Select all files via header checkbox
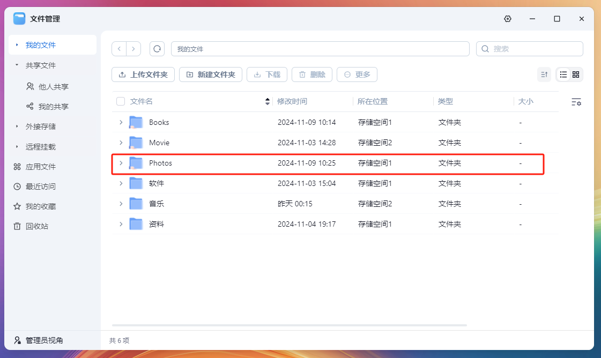 (120, 101)
